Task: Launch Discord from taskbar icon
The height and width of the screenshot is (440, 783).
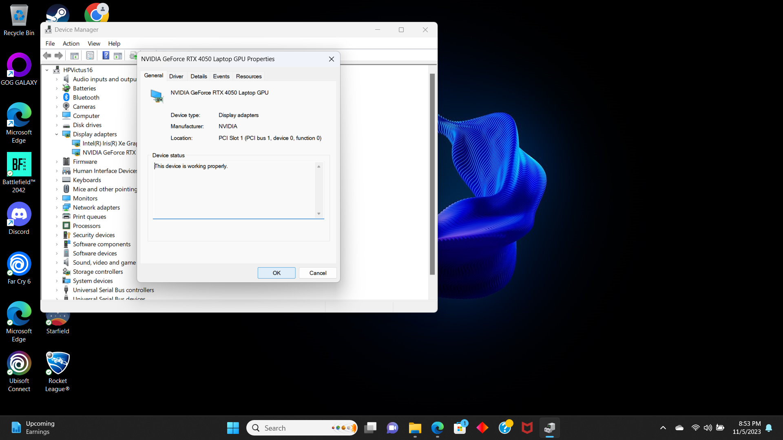Action: 19,218
